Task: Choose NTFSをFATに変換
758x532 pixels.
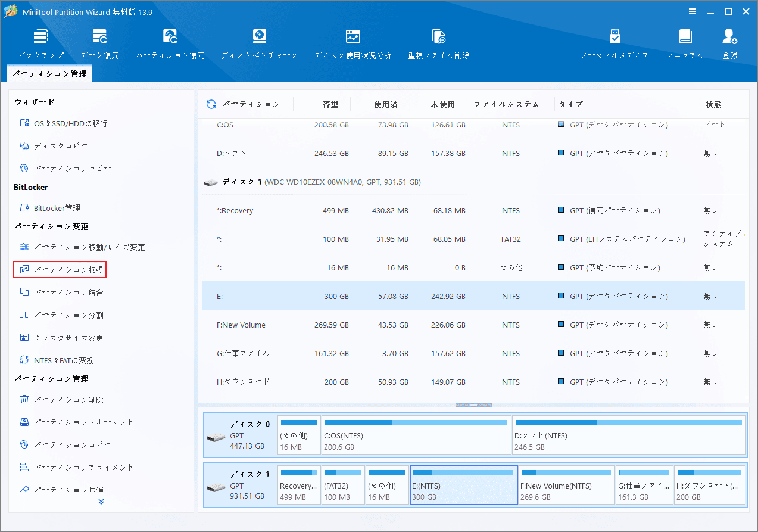Action: pyautogui.click(x=57, y=360)
